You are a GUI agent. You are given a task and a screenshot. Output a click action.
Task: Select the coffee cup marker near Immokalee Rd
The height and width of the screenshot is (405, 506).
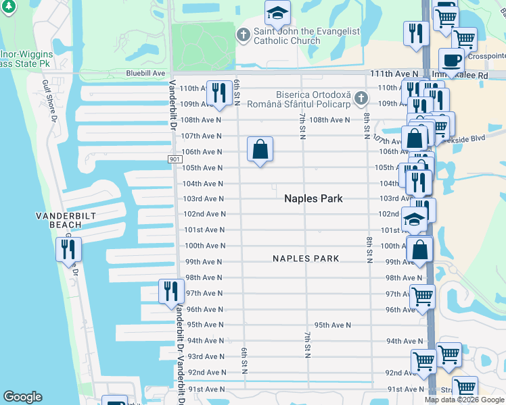pyautogui.click(x=451, y=61)
